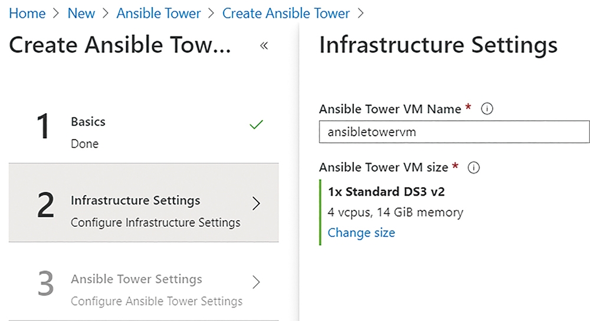
Task: Open Create Ansible Tower breadcrumb
Action: 286,14
